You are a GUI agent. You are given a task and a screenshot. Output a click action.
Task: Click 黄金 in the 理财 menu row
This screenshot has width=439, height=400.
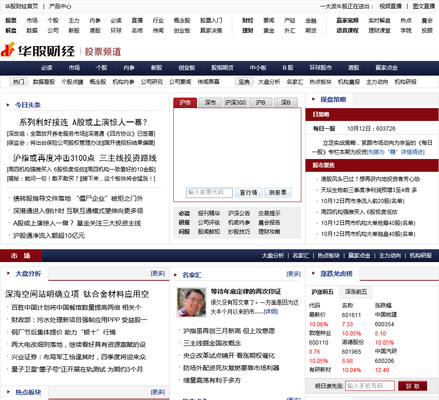(x=269, y=30)
